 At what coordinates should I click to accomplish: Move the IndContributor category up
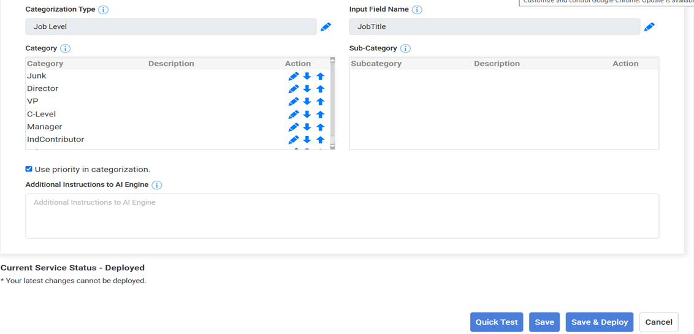[x=320, y=140]
